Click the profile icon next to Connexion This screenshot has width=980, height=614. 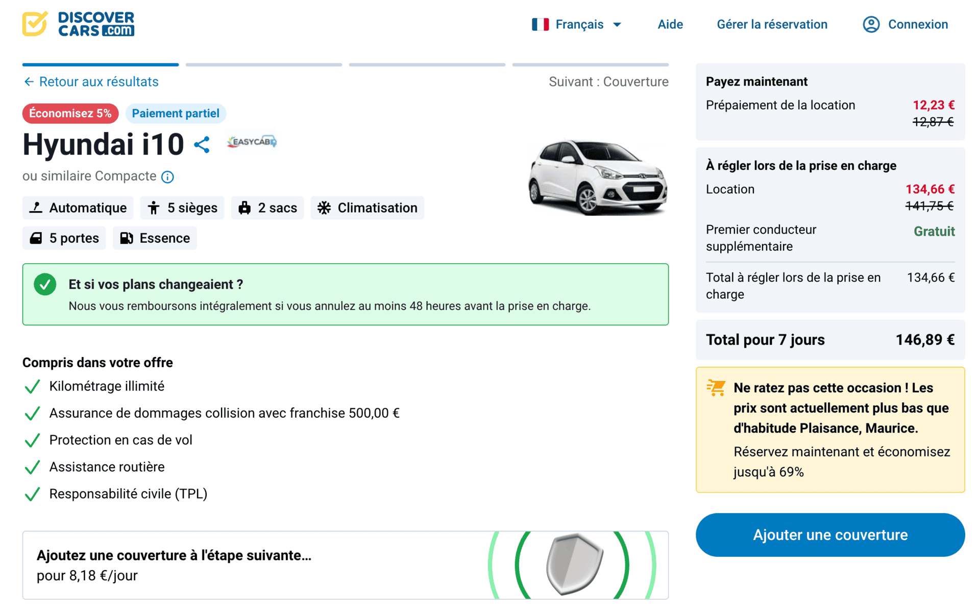pos(871,24)
